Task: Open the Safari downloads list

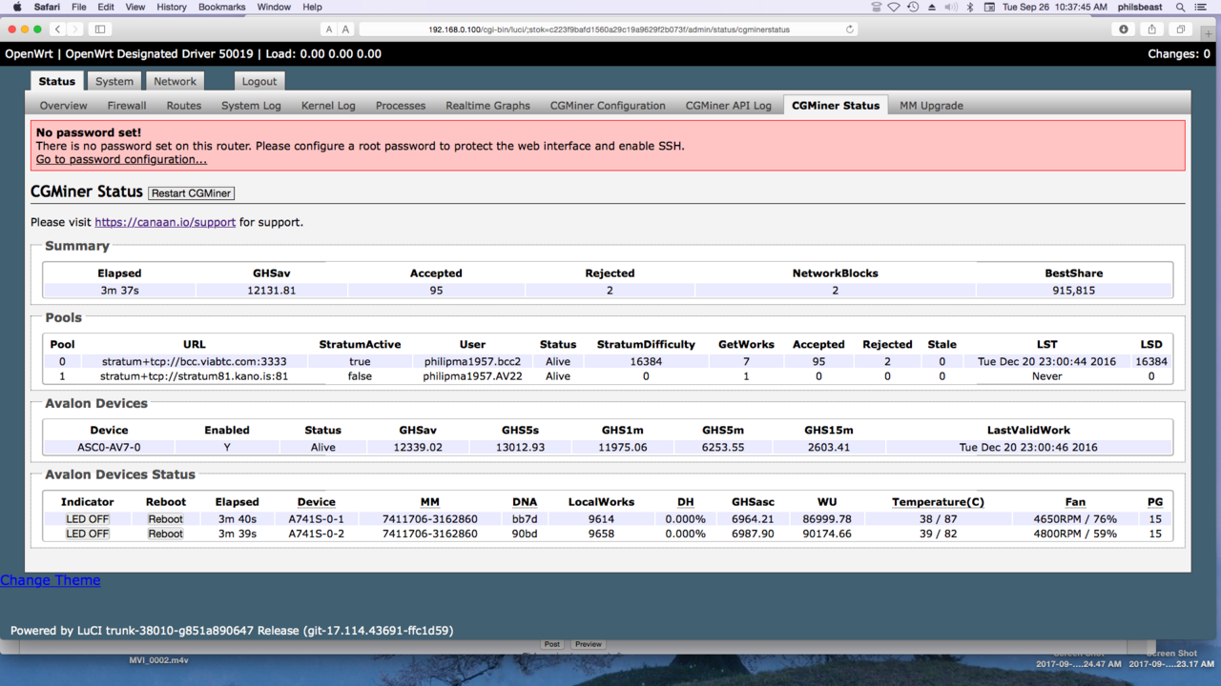Action: pos(1124,30)
